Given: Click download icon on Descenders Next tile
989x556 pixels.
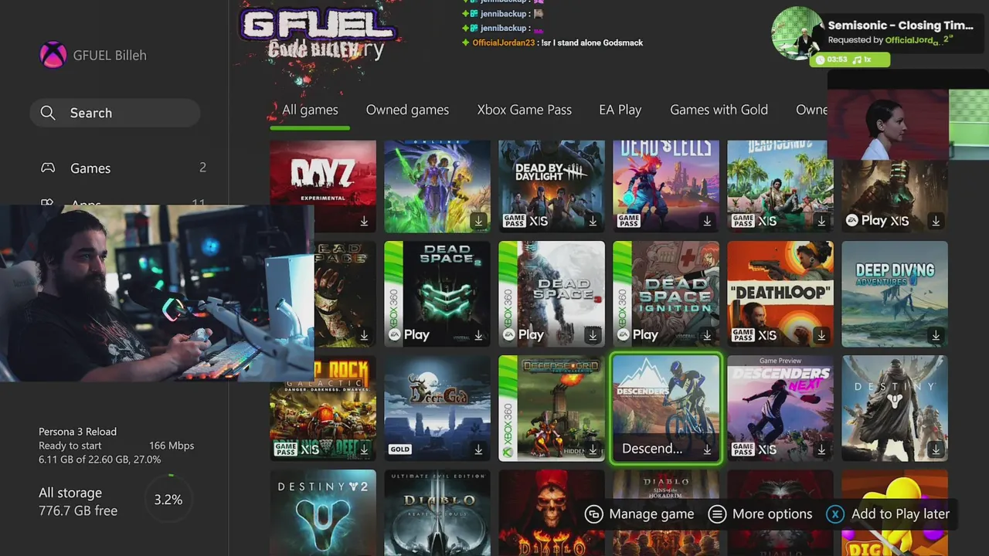Looking at the screenshot, I should (821, 449).
